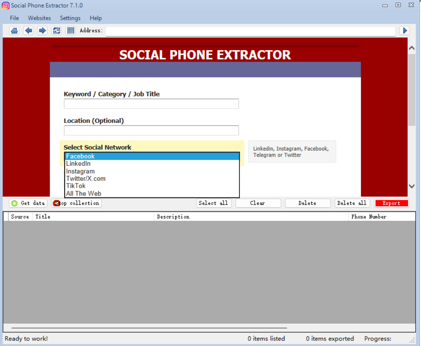Image resolution: width=421 pixels, height=346 pixels.
Task: Go back with the left arrow icon
Action: pyautogui.click(x=28, y=31)
